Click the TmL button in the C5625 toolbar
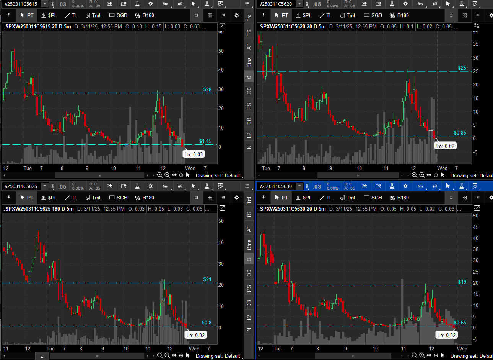The width and height of the screenshot is (493, 360). point(93,198)
